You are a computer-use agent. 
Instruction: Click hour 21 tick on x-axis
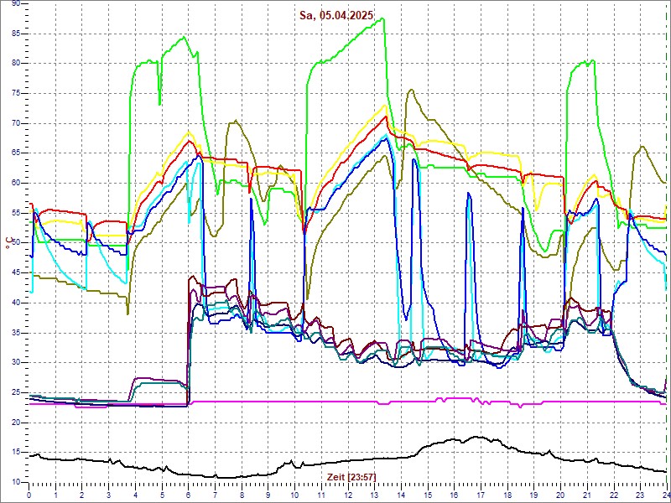point(586,495)
